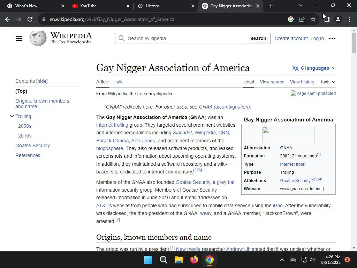
Task: Click the Page semi-protected icon
Action: click(x=313, y=94)
